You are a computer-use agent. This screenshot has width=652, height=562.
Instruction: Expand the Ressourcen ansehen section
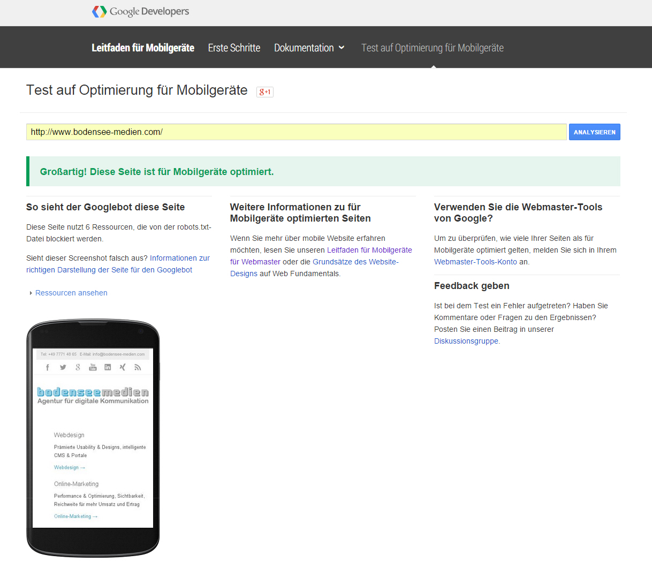[71, 293]
